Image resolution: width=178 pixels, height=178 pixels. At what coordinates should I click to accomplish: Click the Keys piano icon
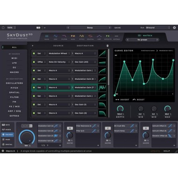[3, 125]
